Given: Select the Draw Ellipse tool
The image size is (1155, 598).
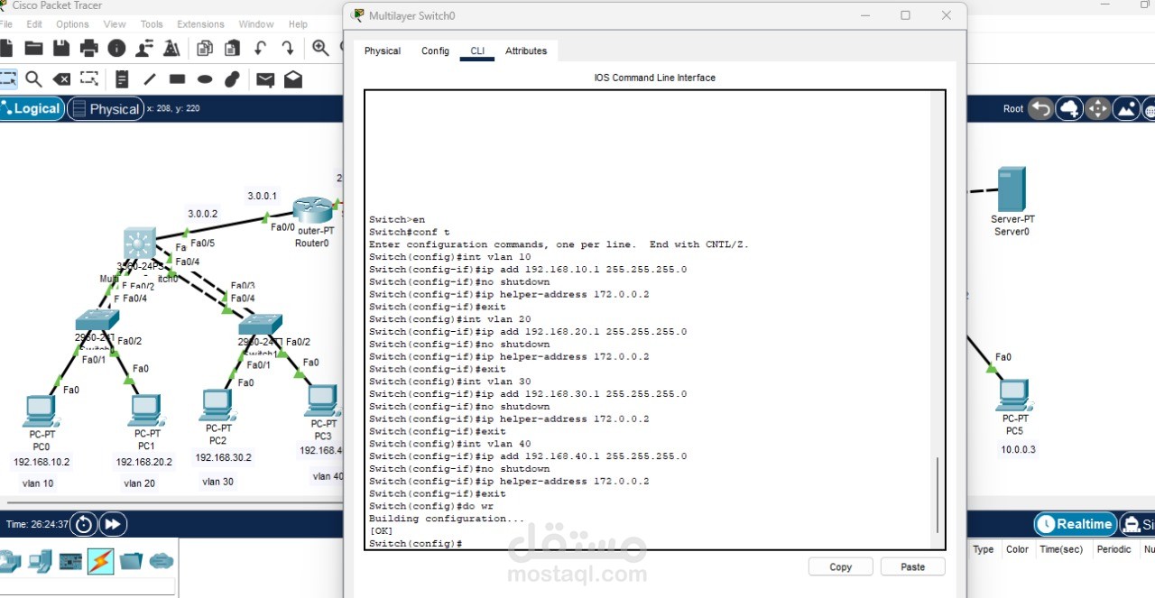Looking at the screenshot, I should click(x=204, y=79).
